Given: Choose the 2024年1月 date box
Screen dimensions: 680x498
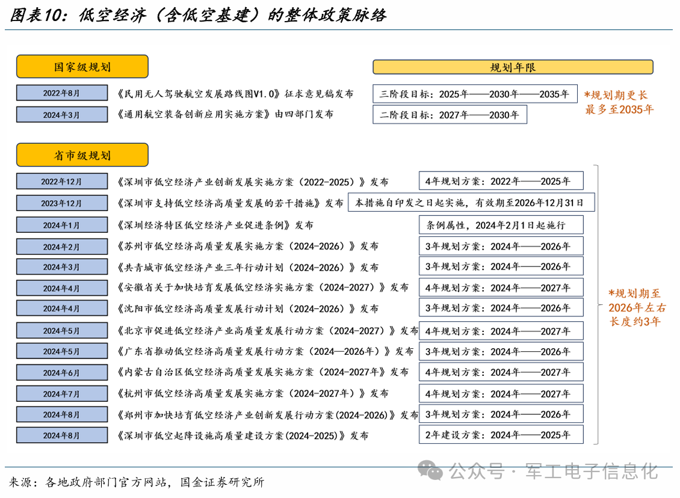Looking at the screenshot, I should tap(61, 226).
